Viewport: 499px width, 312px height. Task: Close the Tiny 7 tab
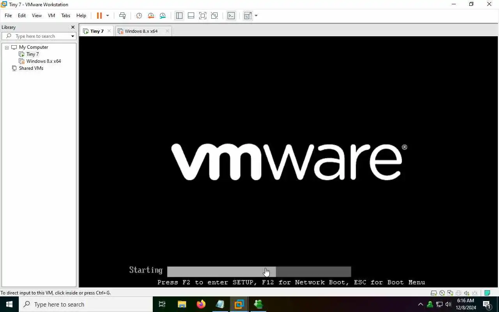coord(109,31)
